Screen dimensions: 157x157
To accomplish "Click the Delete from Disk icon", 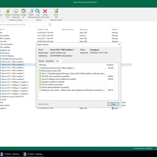I will pos(45,13).
